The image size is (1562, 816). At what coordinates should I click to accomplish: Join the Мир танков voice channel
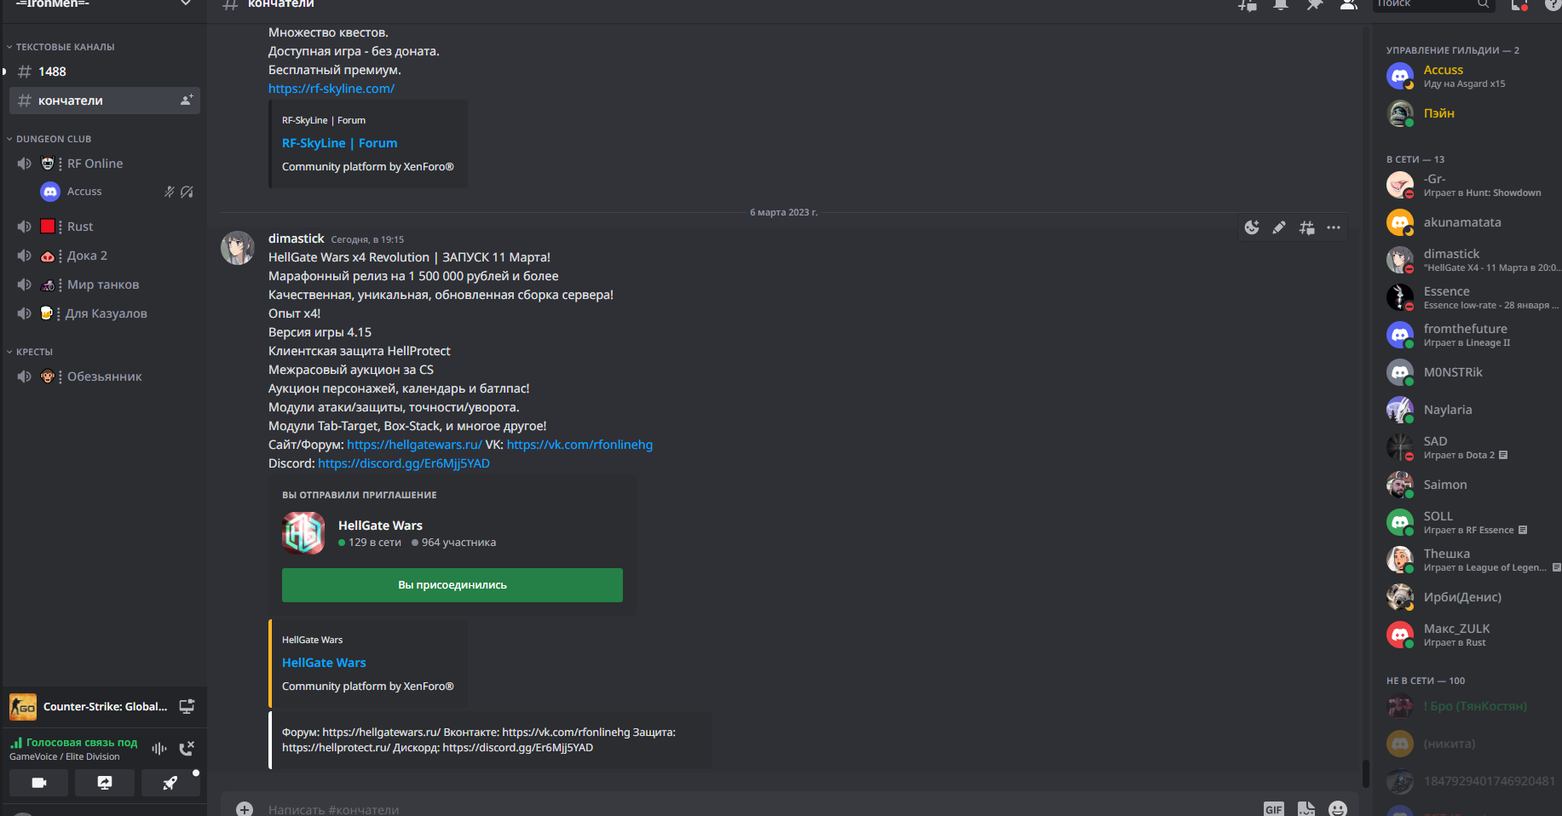pyautogui.click(x=105, y=284)
